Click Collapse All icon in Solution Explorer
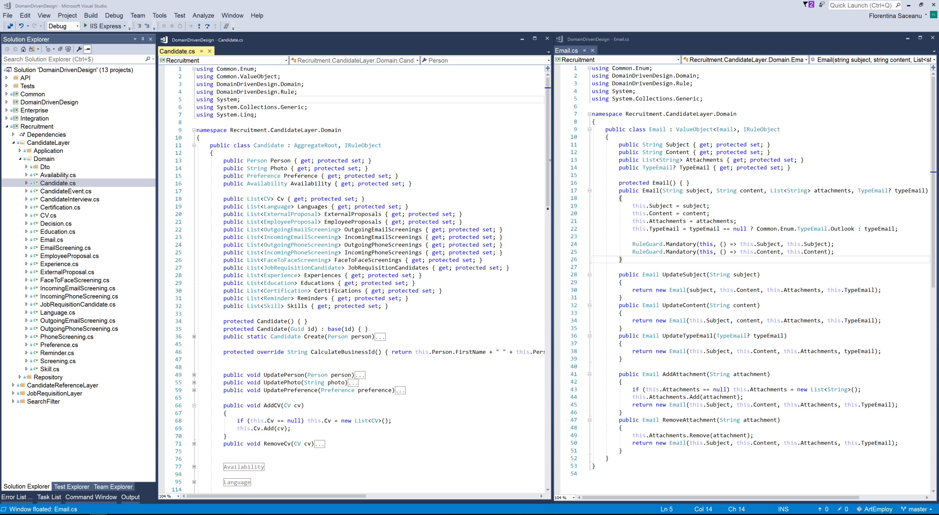Image resolution: width=939 pixels, height=515 pixels. point(60,49)
